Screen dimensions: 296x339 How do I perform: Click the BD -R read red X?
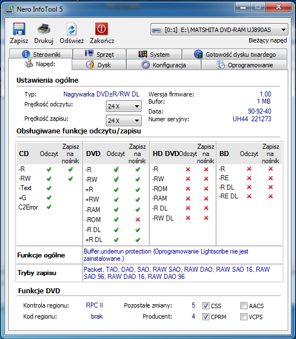pos(249,169)
